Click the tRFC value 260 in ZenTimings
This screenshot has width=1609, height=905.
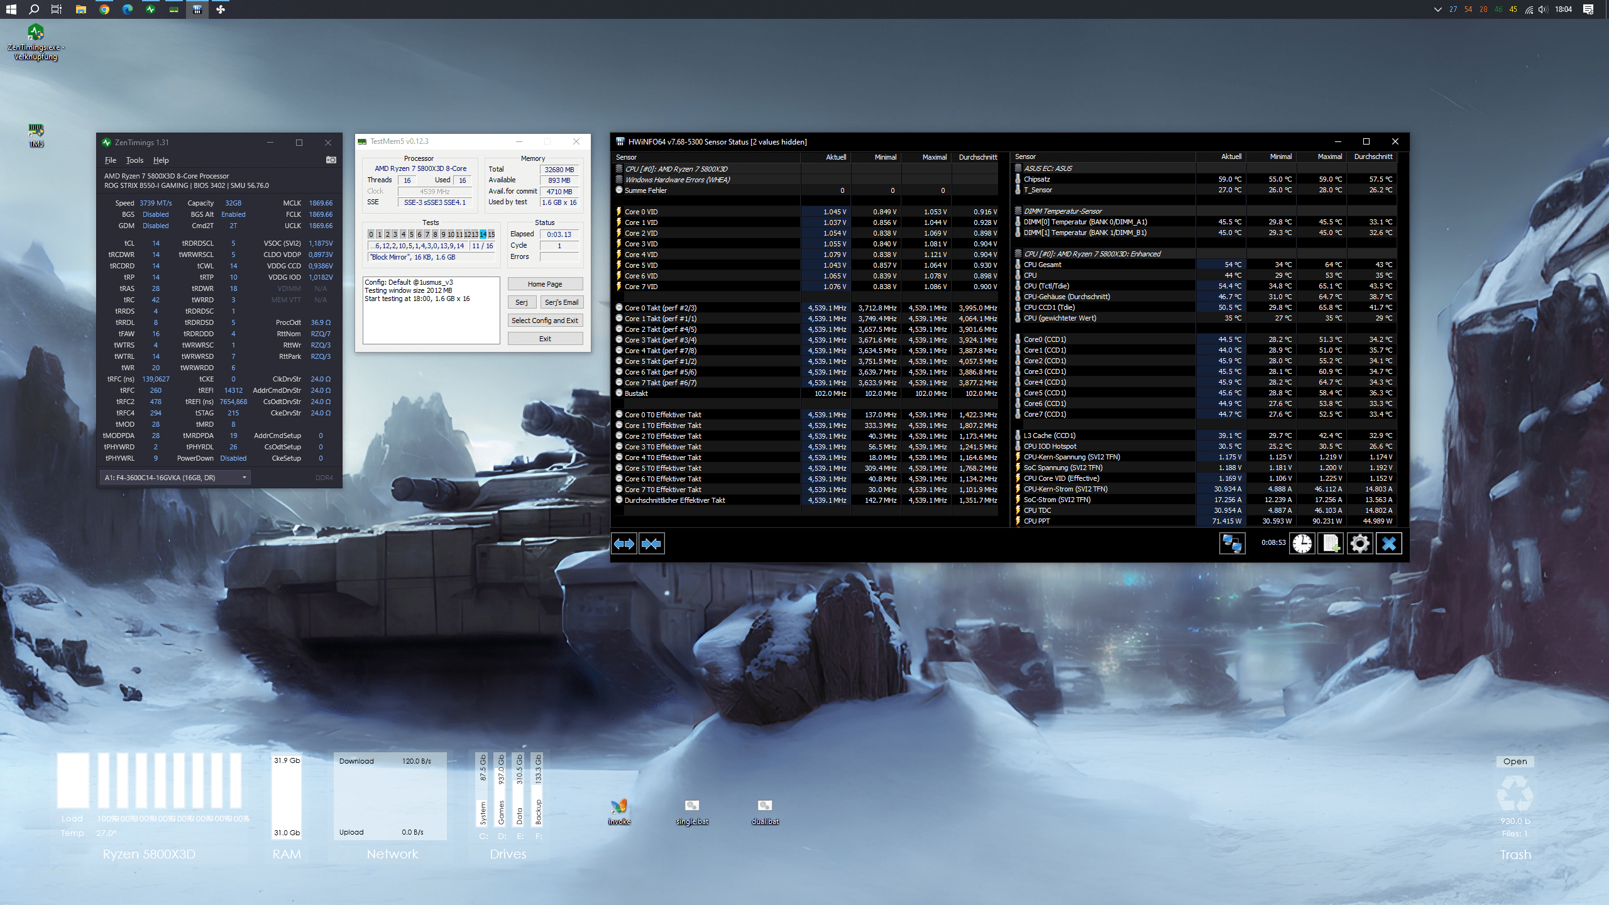point(155,390)
